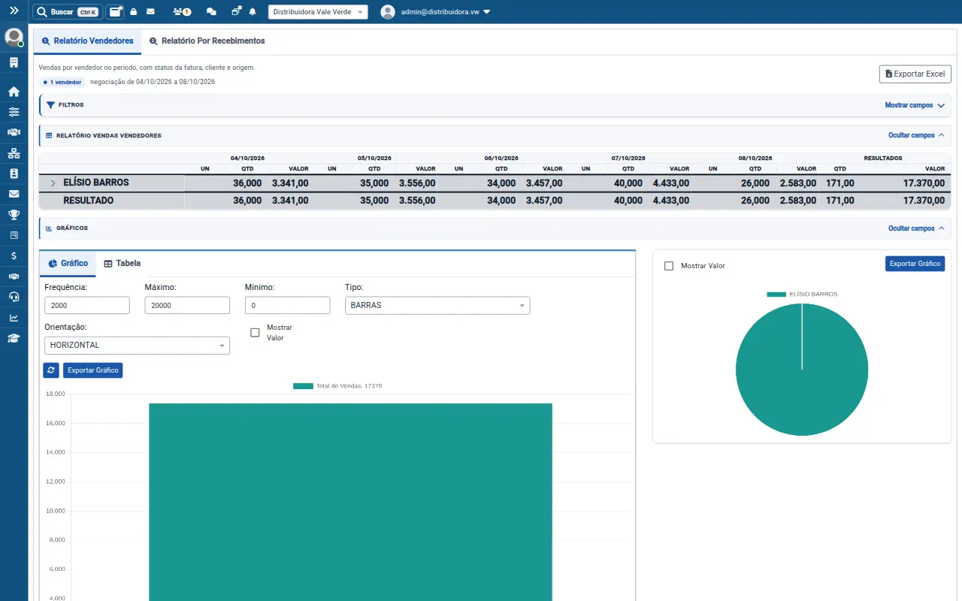Click the teal bar in bar chart

[350, 502]
